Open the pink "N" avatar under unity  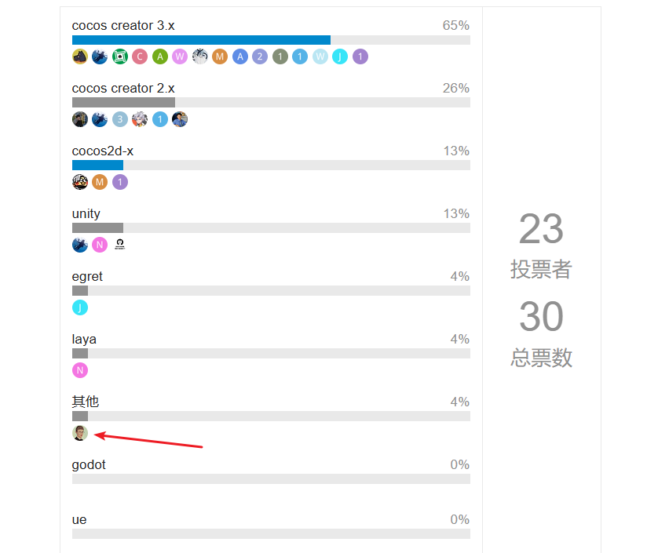click(x=100, y=245)
